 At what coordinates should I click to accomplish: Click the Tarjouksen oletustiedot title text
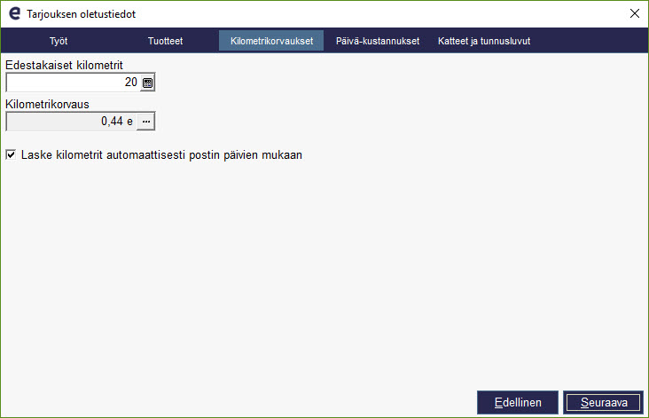(82, 14)
